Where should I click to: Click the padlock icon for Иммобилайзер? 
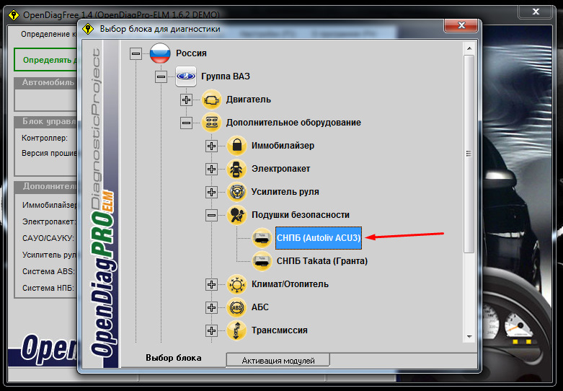pyautogui.click(x=236, y=146)
